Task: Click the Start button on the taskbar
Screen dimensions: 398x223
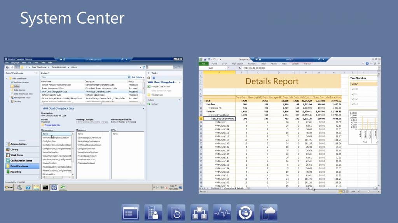Action: tap(9, 187)
